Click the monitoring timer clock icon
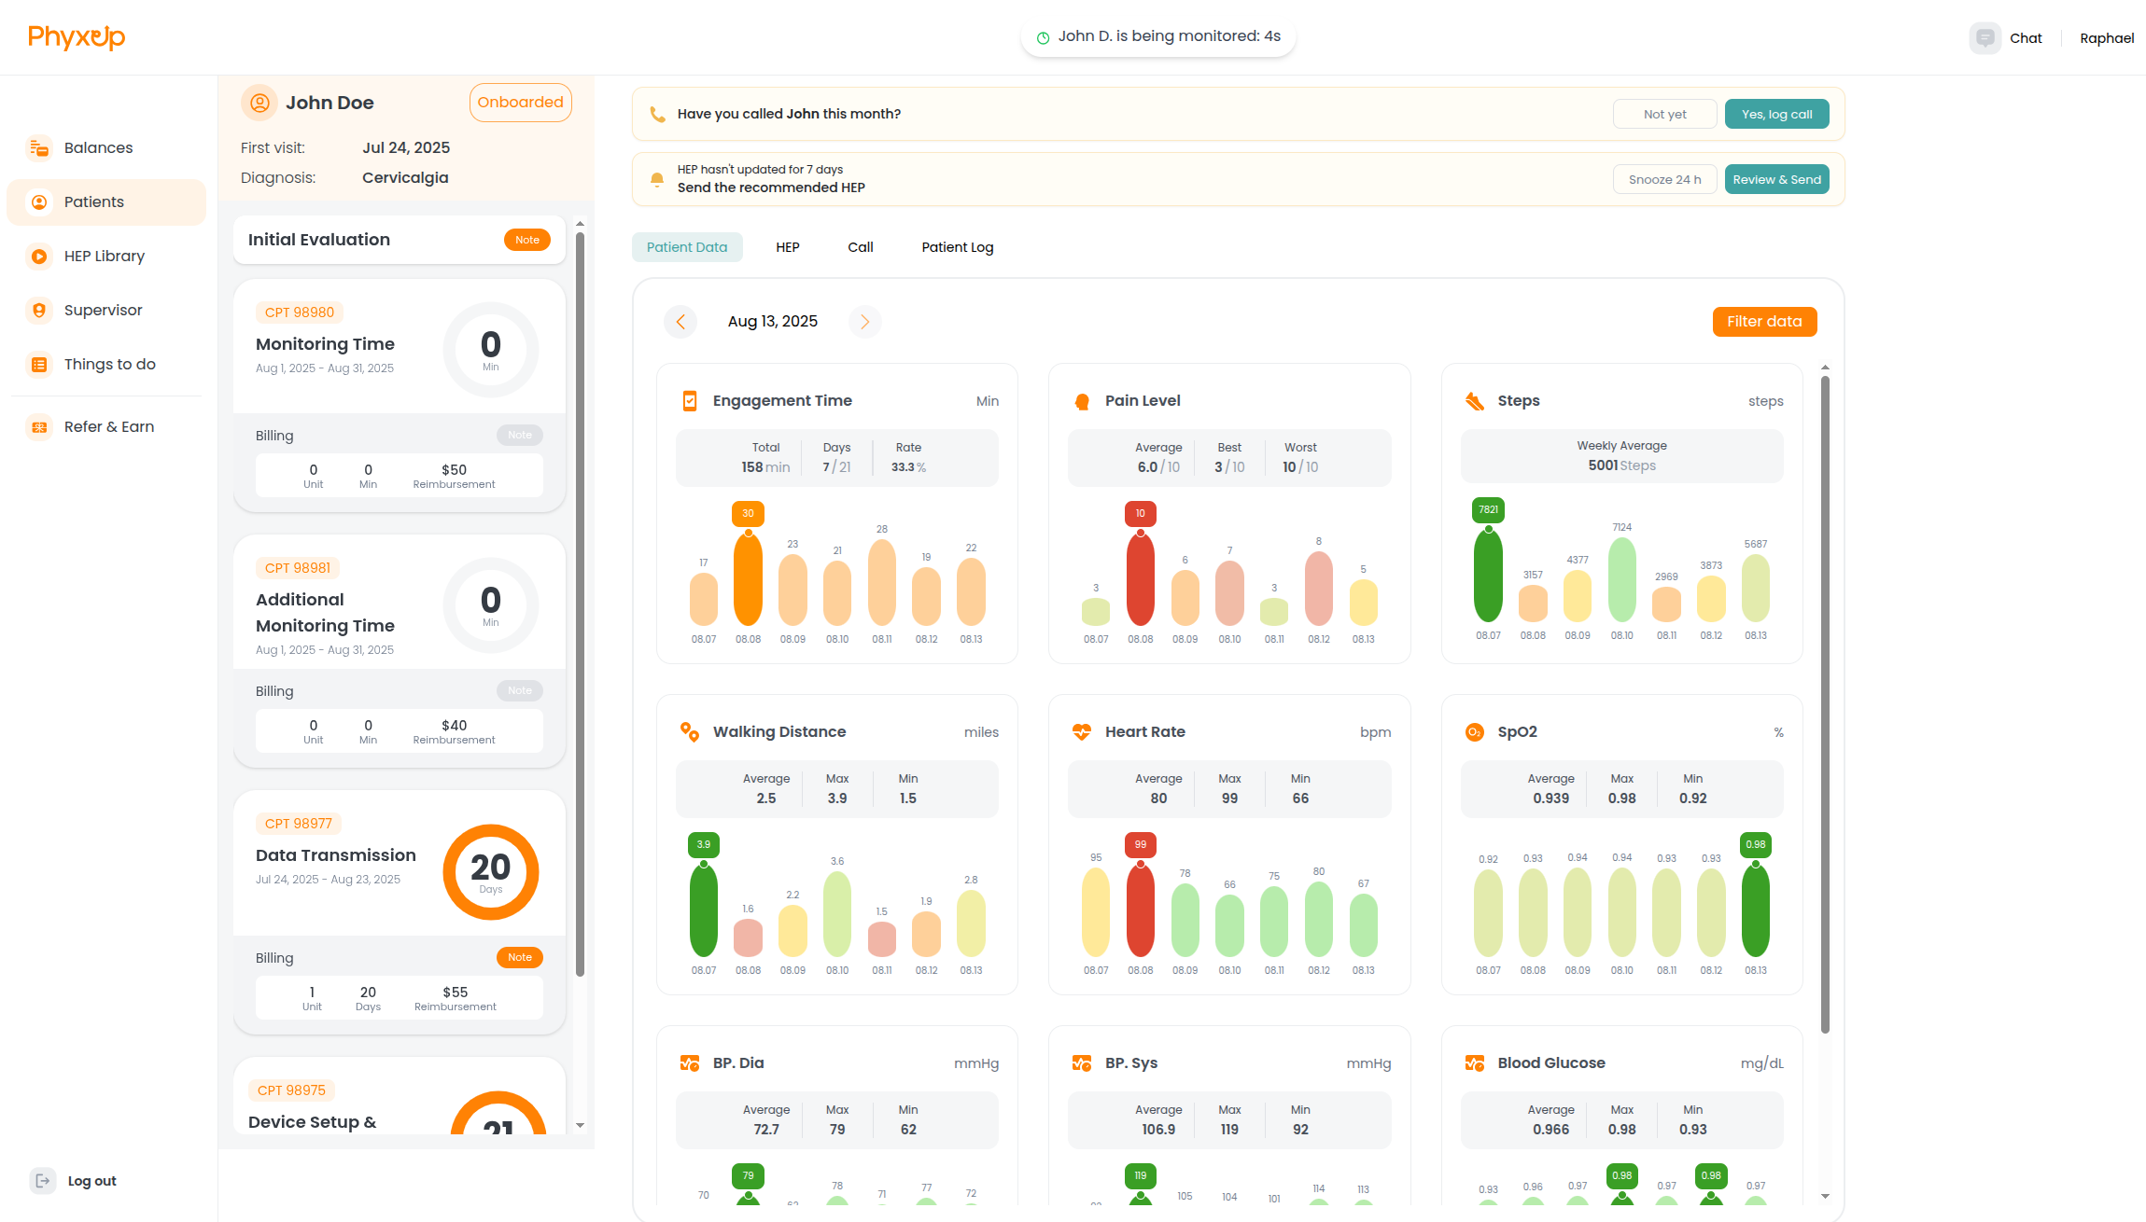Screen dimensions: 2146x1222 click(x=1043, y=37)
